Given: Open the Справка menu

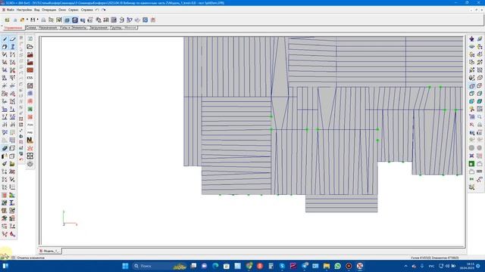Looking at the screenshot, I should click(86, 10).
